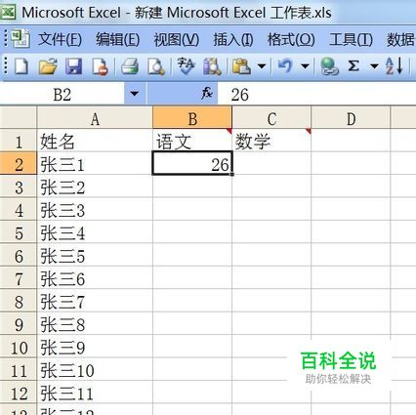Open the 视图(V) menu
The width and height of the screenshot is (416, 415).
(177, 40)
